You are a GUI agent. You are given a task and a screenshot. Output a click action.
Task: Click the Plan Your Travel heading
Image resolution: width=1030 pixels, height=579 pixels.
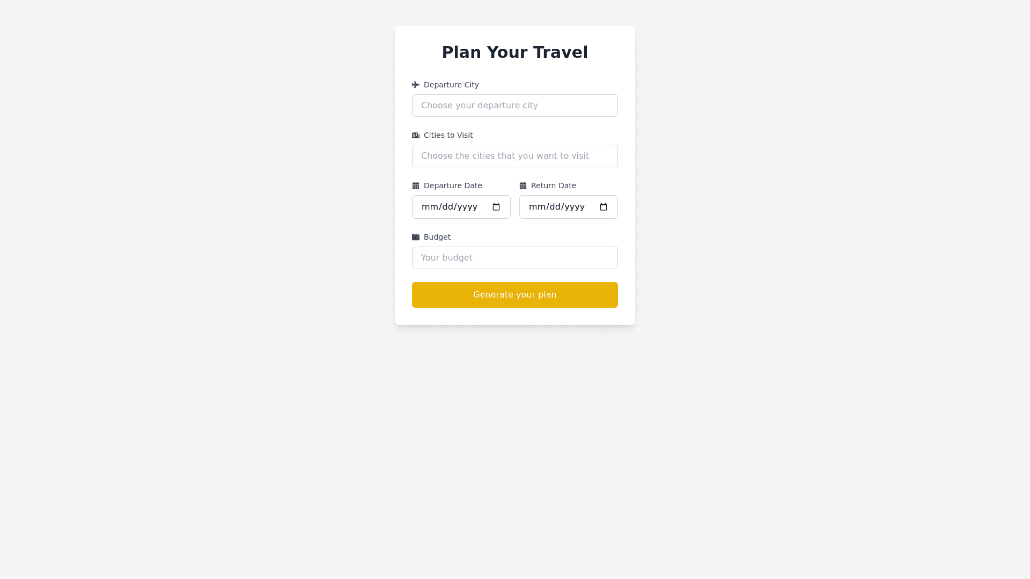[515, 53]
